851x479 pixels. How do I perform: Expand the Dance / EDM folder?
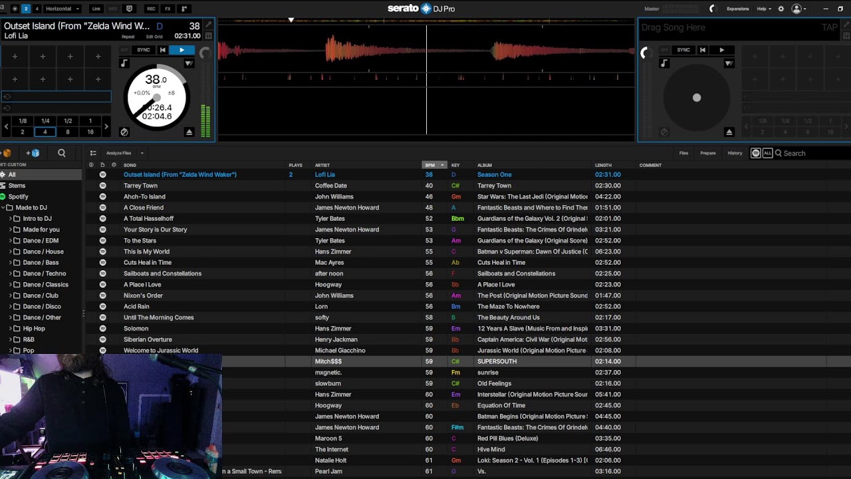(11, 240)
